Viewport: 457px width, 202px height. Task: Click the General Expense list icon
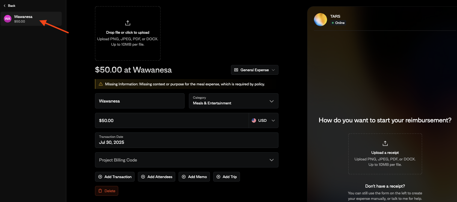tap(236, 70)
